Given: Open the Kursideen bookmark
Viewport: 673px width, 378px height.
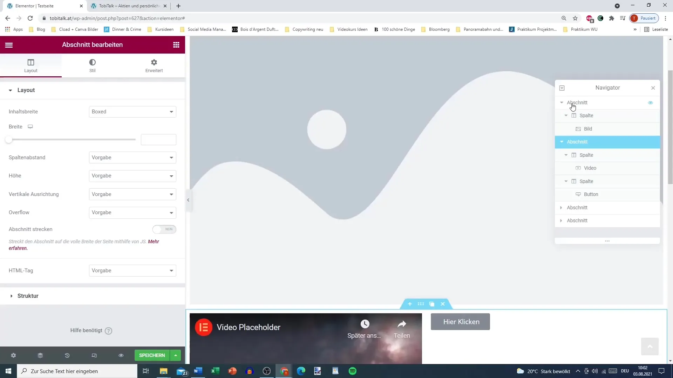Looking at the screenshot, I should 161,29.
